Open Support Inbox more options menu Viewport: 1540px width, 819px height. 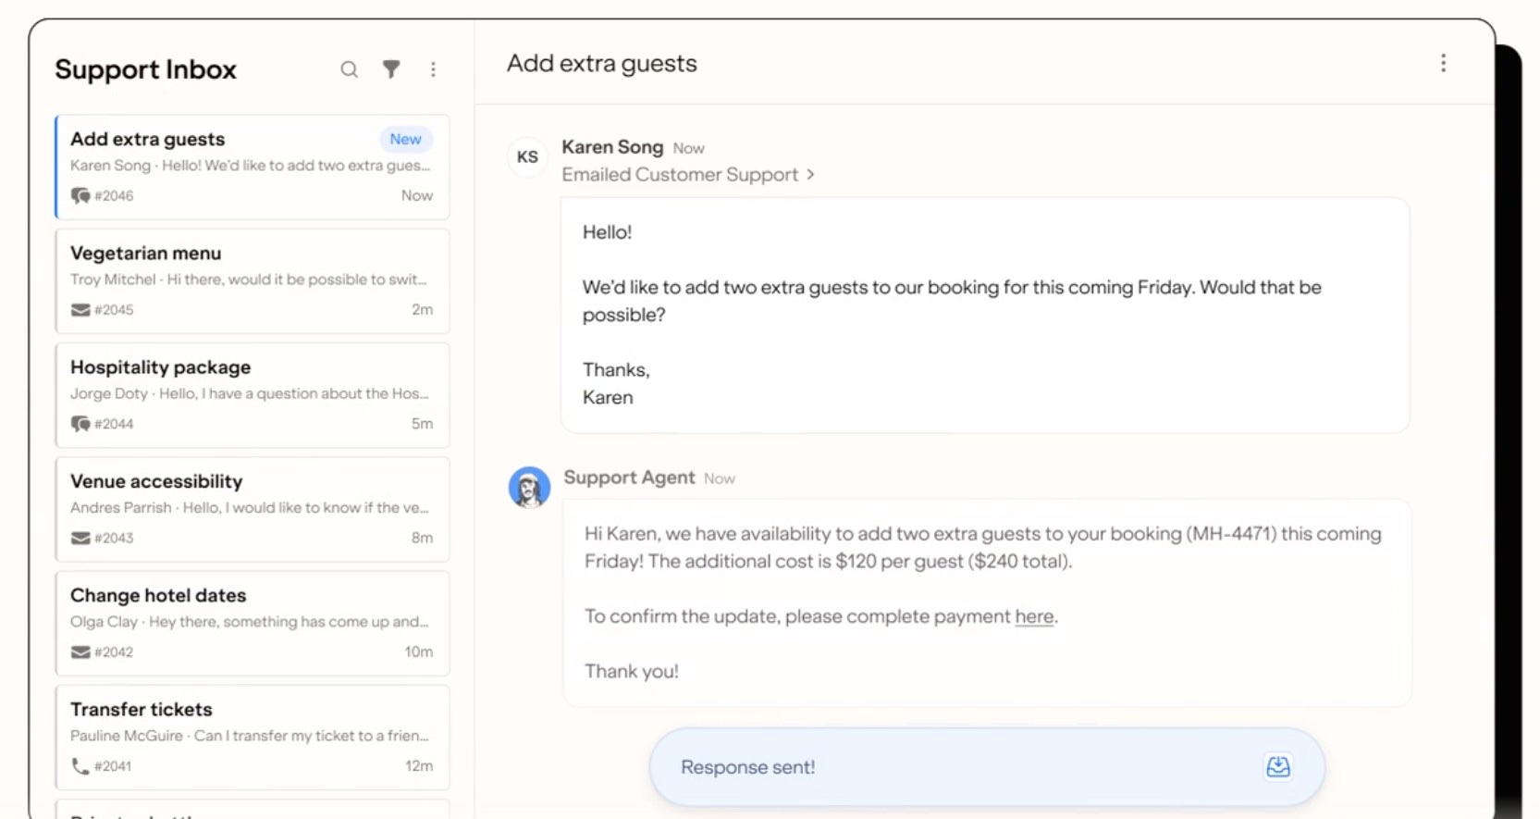(x=433, y=69)
